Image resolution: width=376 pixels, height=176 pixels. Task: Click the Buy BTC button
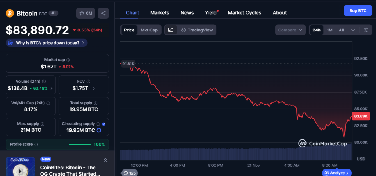358,11
